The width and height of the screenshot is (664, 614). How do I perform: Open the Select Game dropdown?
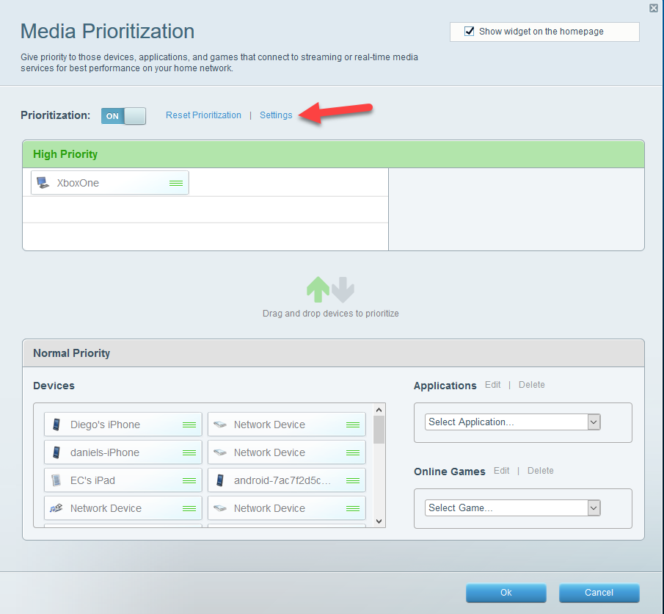[506, 508]
